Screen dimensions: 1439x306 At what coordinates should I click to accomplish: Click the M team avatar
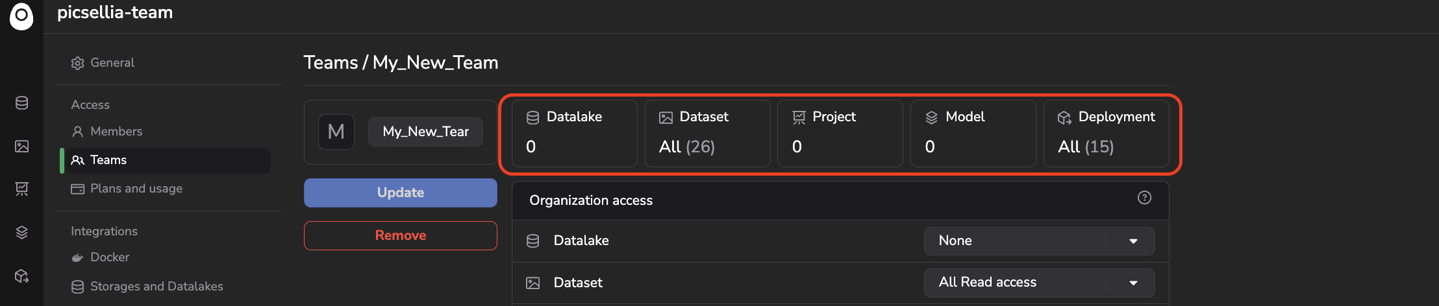(336, 132)
